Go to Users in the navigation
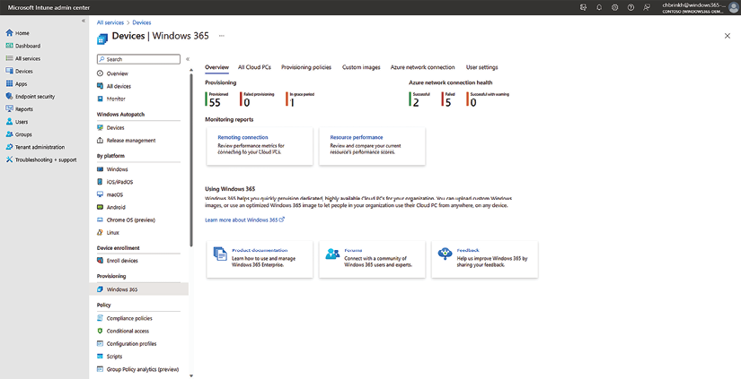Screen dimensions: 741x379 16,122
